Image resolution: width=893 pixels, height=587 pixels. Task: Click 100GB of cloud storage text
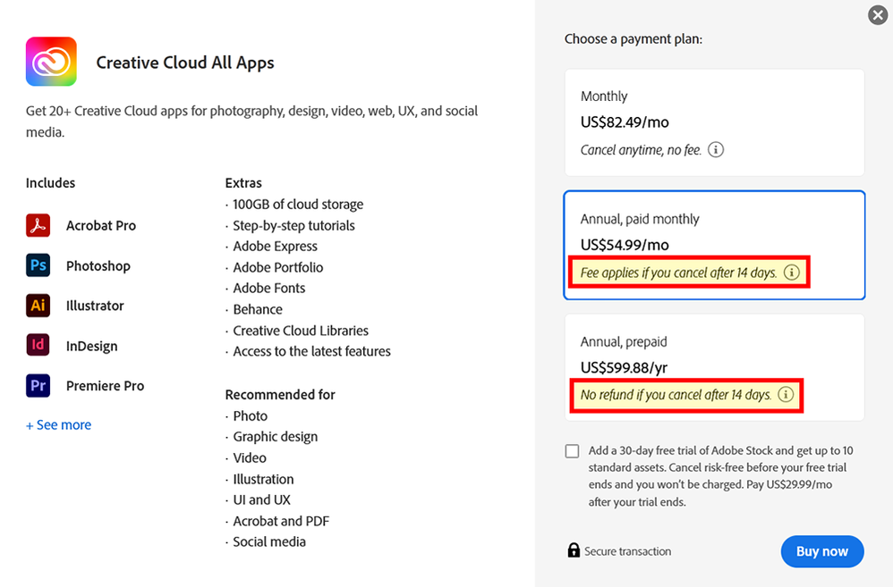(x=298, y=205)
